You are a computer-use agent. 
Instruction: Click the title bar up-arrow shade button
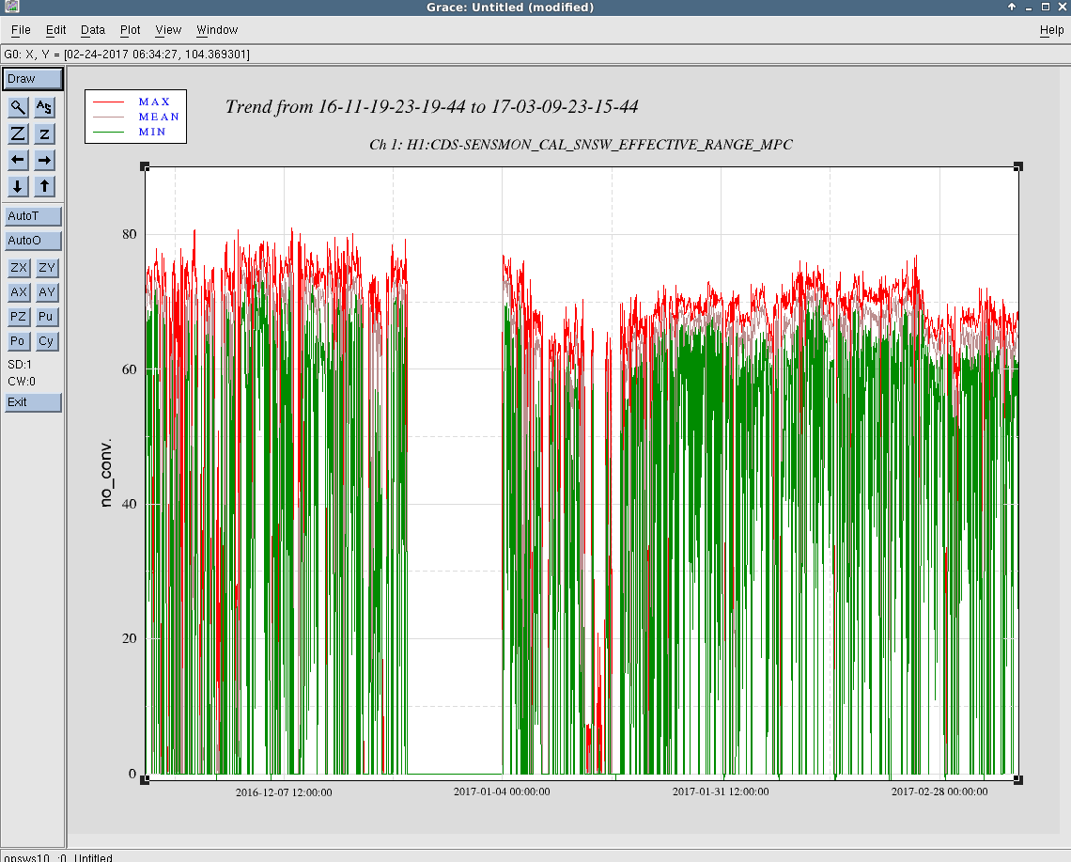(1012, 7)
